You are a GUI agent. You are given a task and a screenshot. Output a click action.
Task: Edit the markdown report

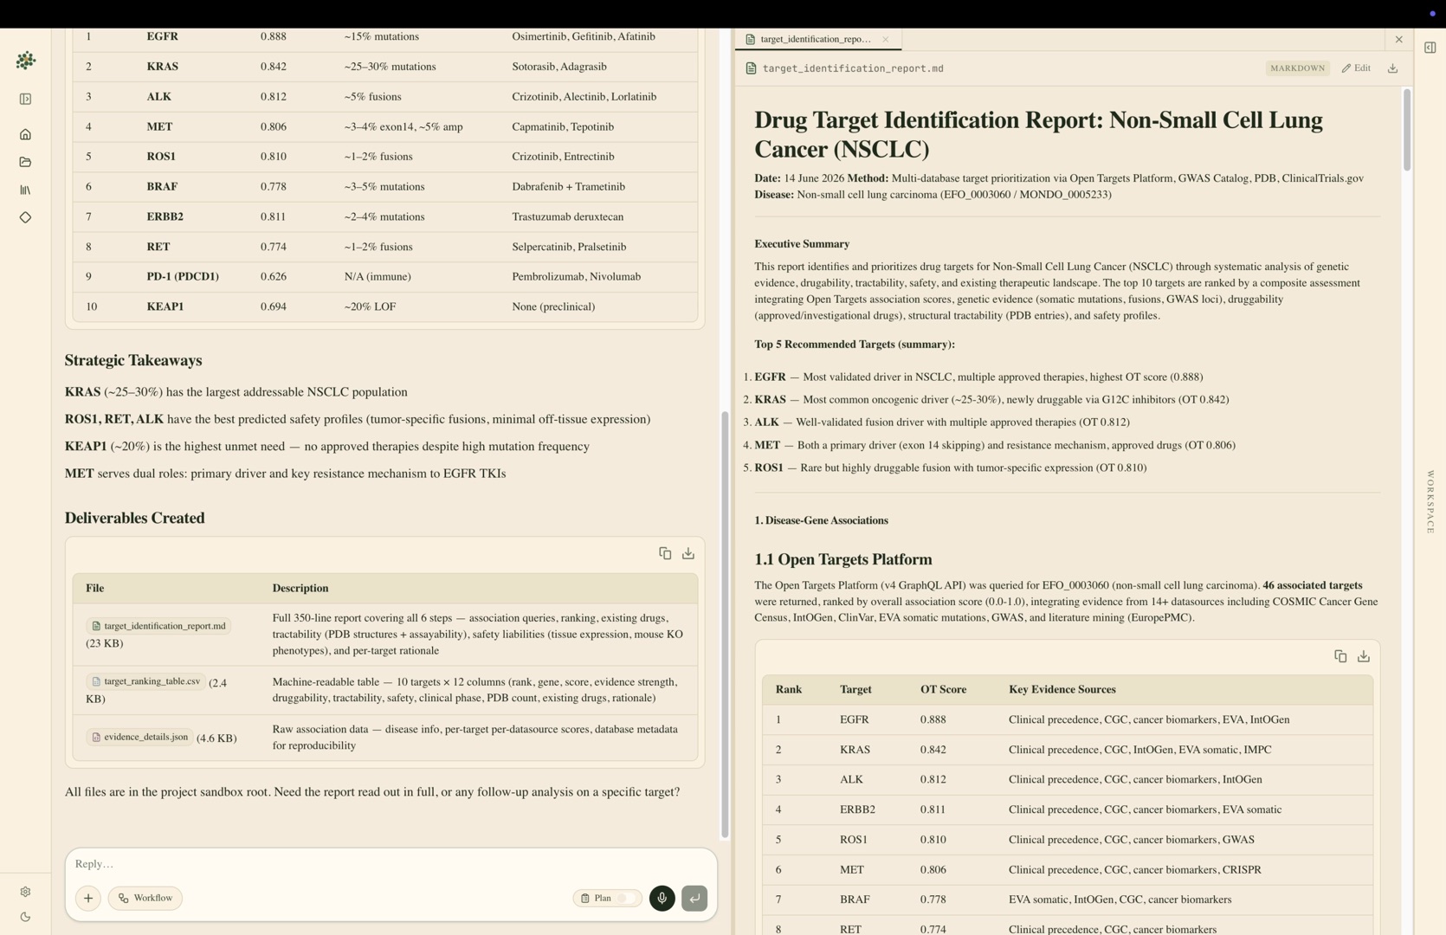(x=1356, y=68)
